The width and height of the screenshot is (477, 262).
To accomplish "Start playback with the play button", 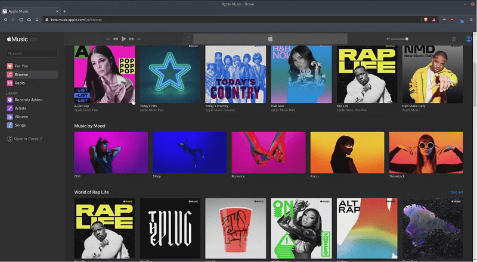I will tap(124, 39).
